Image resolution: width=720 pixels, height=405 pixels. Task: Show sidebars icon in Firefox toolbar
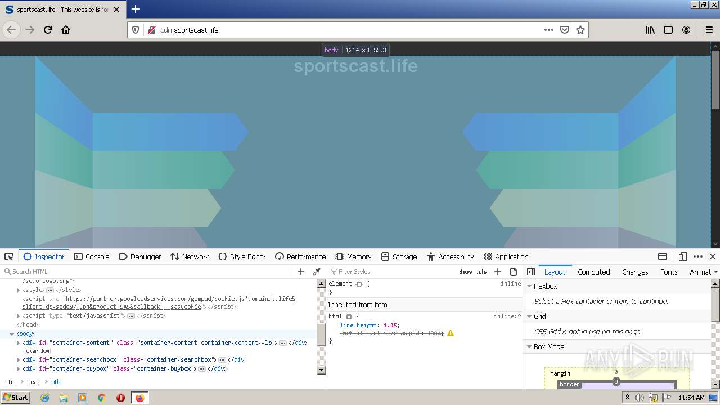pos(668,30)
